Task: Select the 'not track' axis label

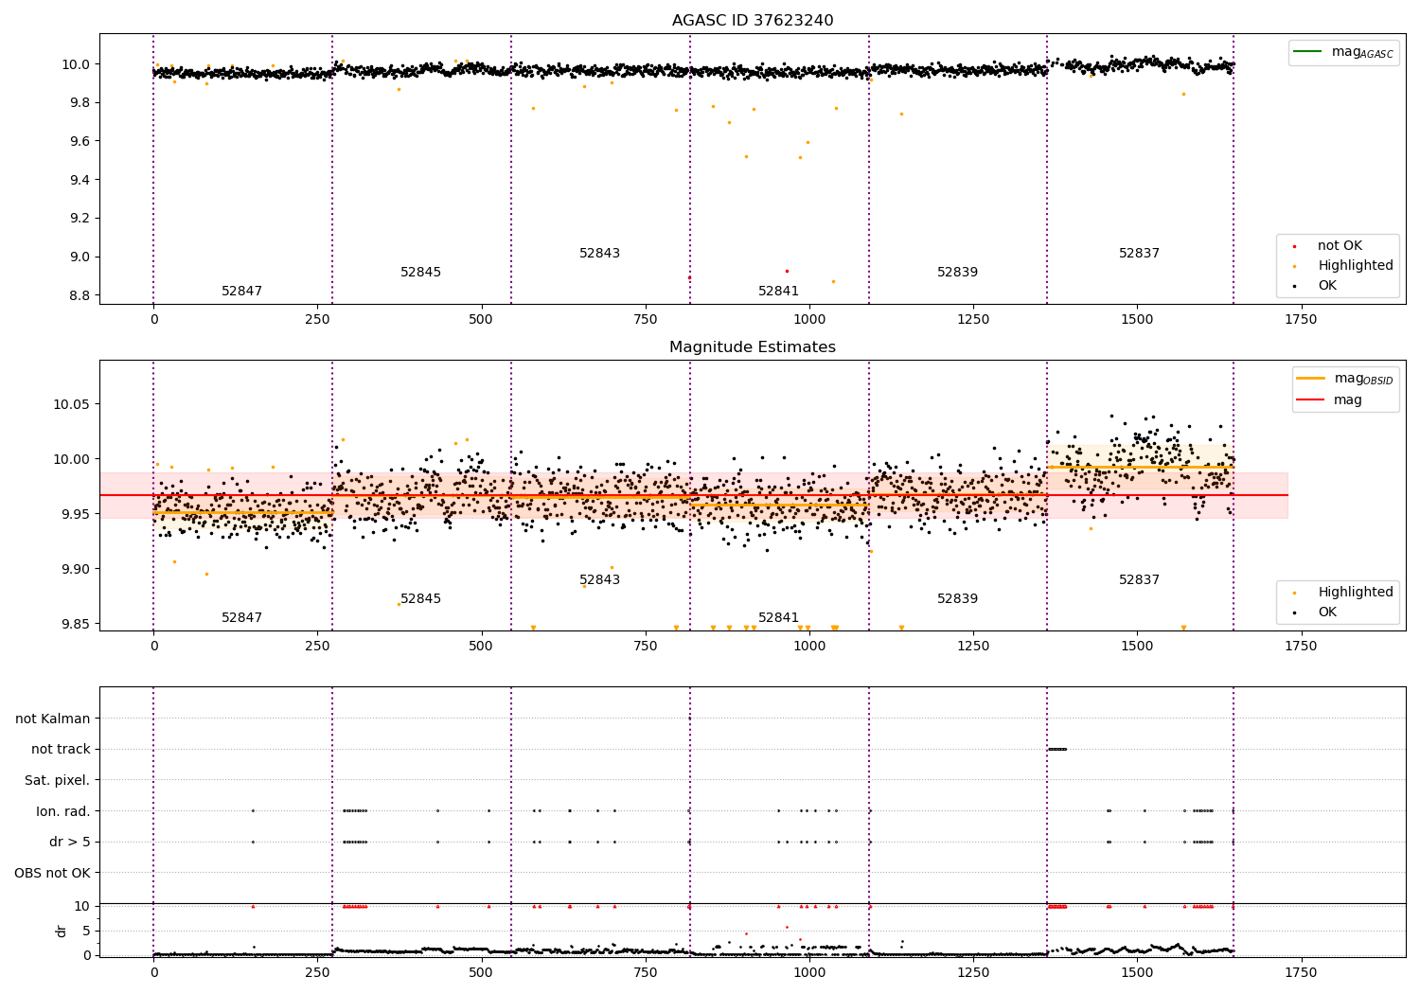Action: pyautogui.click(x=61, y=750)
